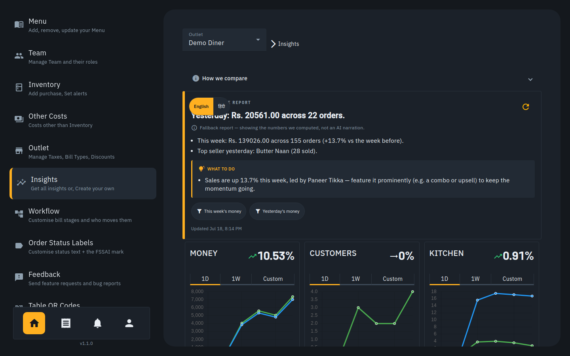This screenshot has width=570, height=356.
Task: Click the last data point on Money chart
Action: [293, 297]
